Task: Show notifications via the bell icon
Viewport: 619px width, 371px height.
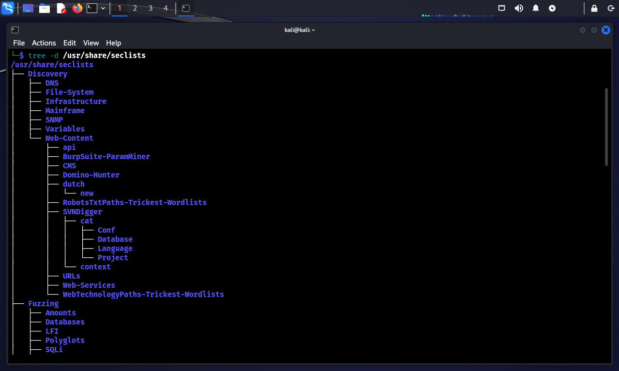Action: tap(536, 8)
